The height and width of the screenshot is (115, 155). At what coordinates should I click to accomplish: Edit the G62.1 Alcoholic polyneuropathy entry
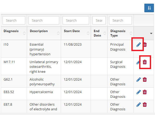[138, 80]
